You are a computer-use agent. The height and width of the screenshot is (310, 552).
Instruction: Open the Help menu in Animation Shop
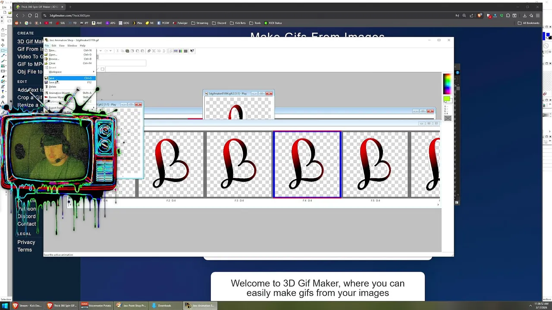tap(82, 46)
